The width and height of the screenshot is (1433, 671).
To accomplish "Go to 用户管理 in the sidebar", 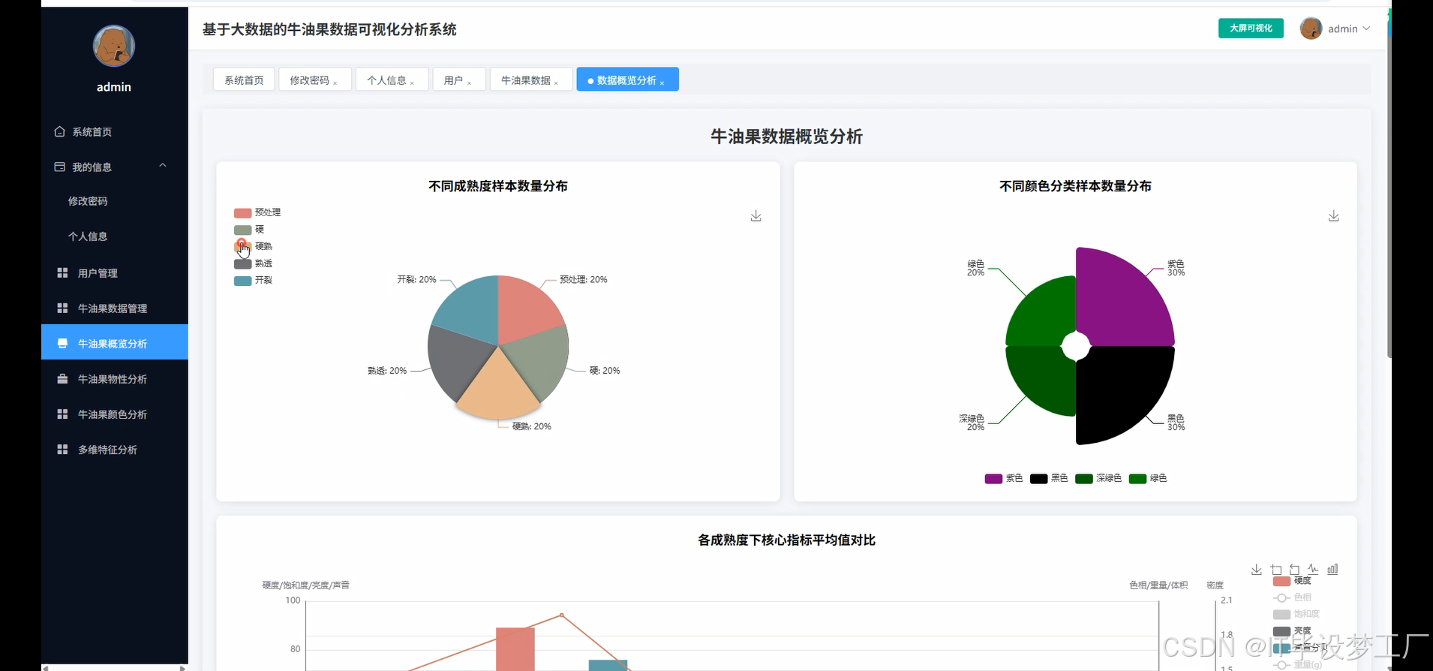I will [115, 272].
